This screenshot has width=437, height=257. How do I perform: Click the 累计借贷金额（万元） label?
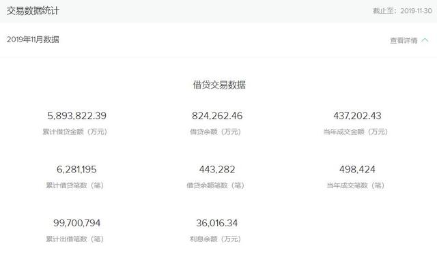point(74,132)
